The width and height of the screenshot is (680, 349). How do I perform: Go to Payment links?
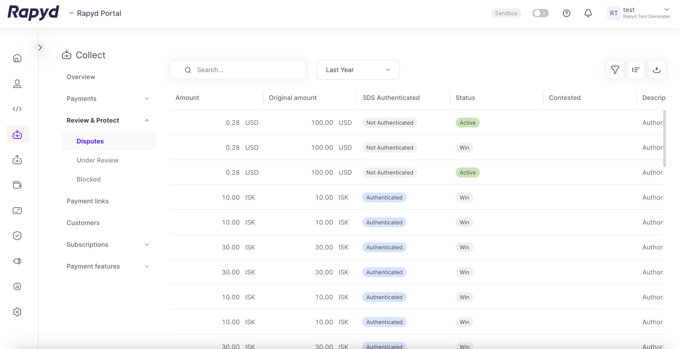pyautogui.click(x=88, y=201)
